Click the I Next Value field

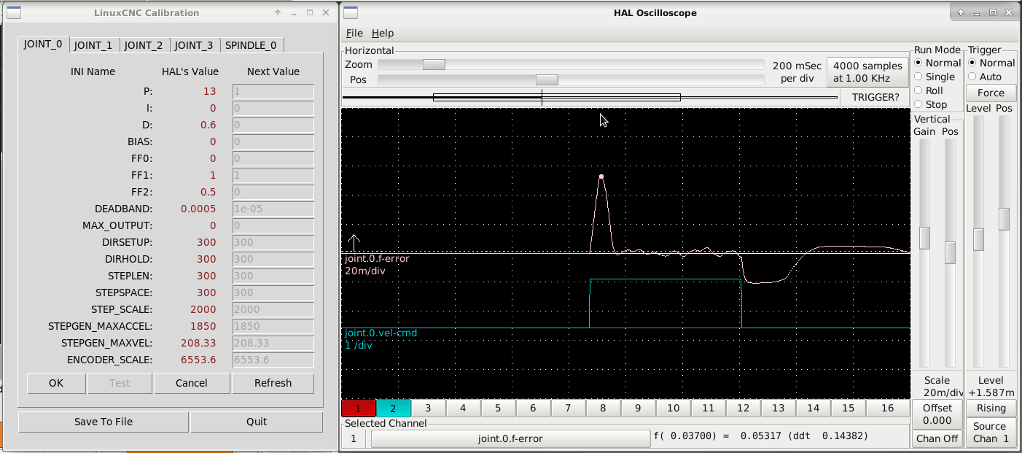pyautogui.click(x=273, y=108)
